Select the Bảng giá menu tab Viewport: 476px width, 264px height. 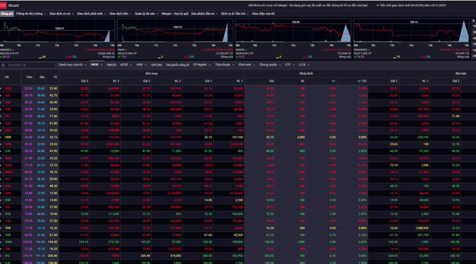pos(7,14)
